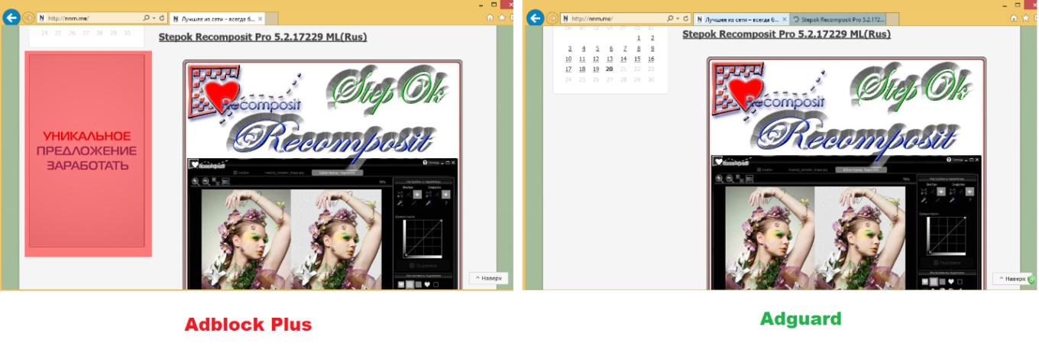Screen dimensions: 1039x346
Task: Click the favorites star in the right browser
Action: coord(1024,17)
